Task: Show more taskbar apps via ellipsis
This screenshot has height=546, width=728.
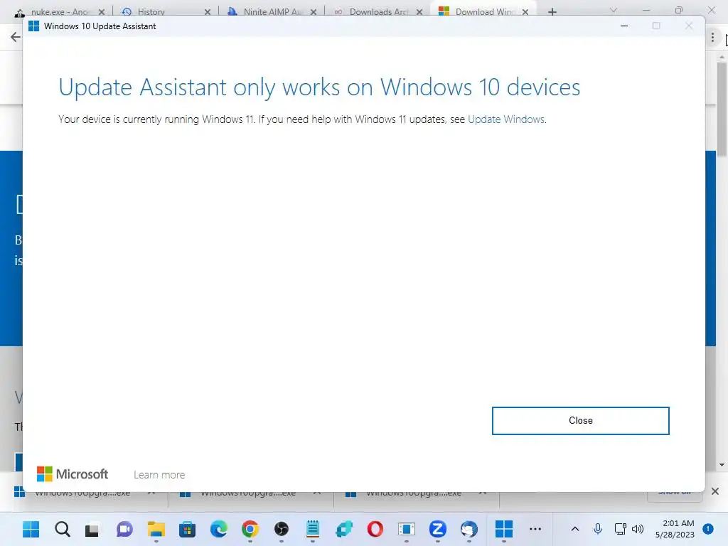Action: pos(535,529)
